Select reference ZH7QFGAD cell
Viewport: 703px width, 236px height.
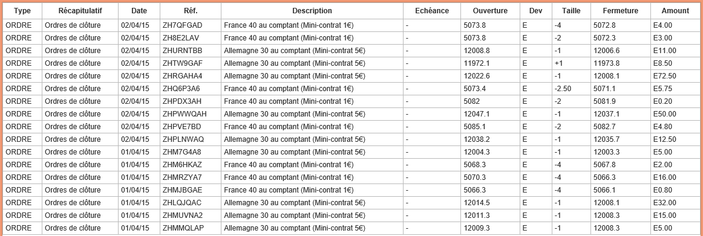190,25
